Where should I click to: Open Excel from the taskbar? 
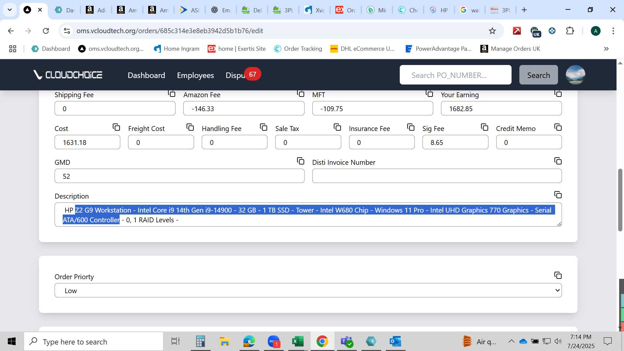tap(298, 341)
